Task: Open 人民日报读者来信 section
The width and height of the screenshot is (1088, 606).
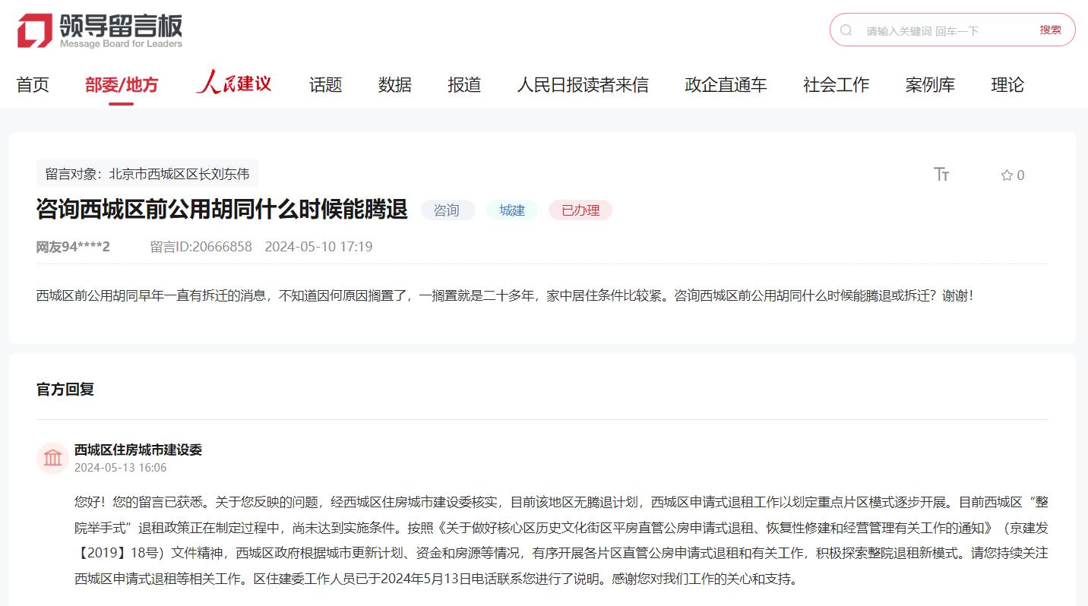Action: [583, 85]
